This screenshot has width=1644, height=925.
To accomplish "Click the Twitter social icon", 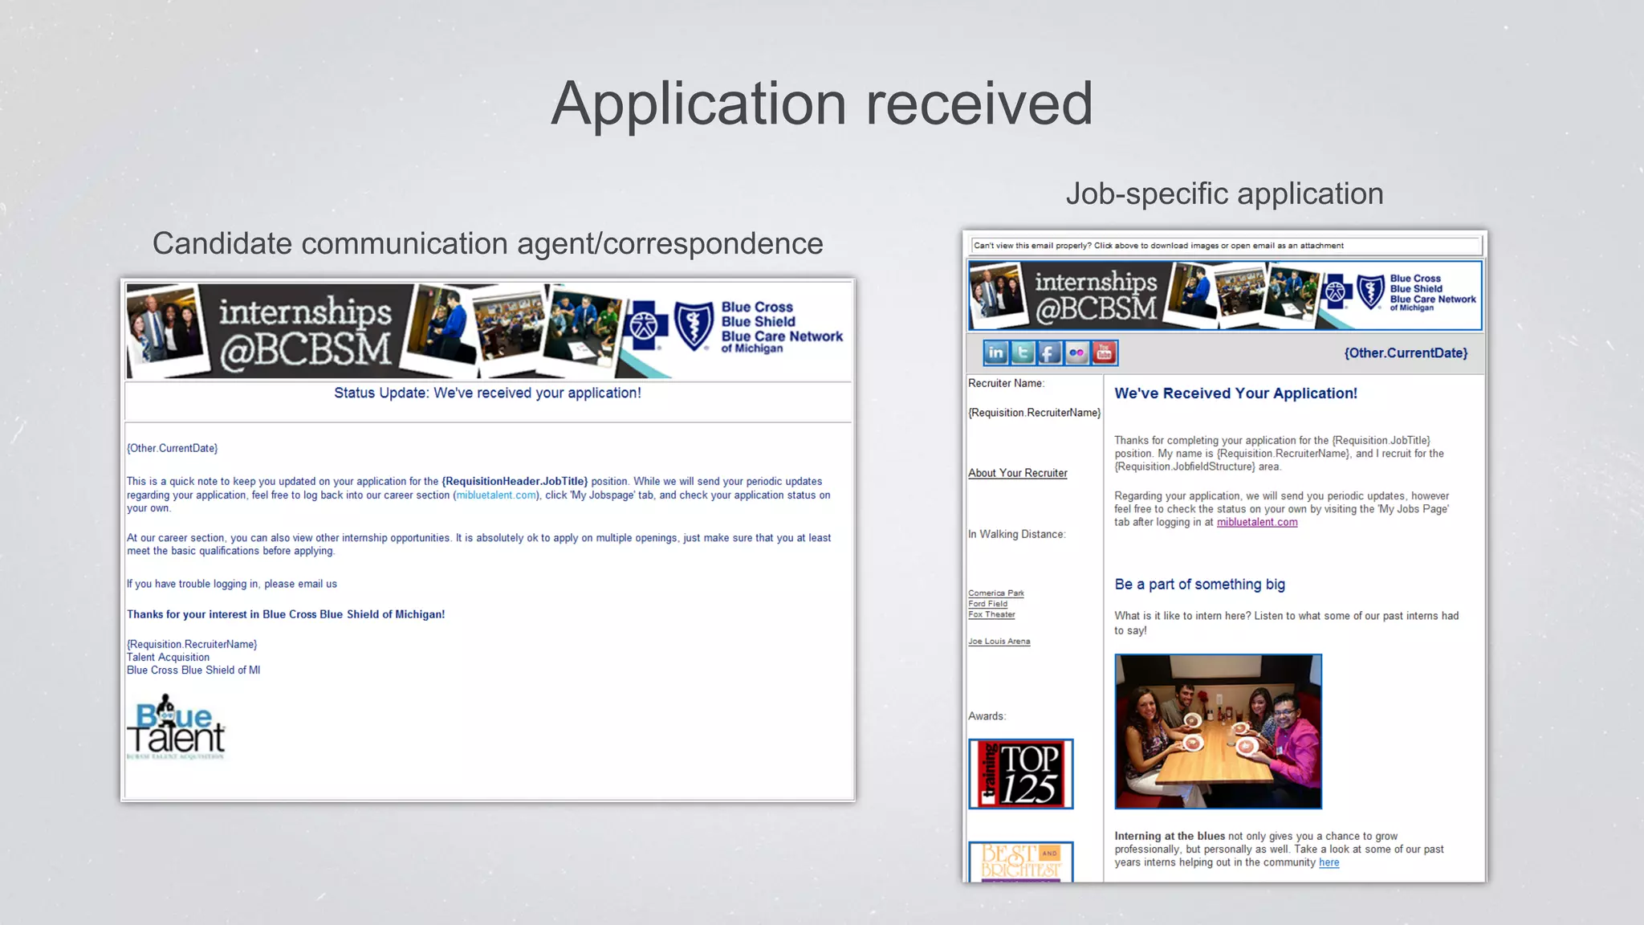I will point(1023,352).
